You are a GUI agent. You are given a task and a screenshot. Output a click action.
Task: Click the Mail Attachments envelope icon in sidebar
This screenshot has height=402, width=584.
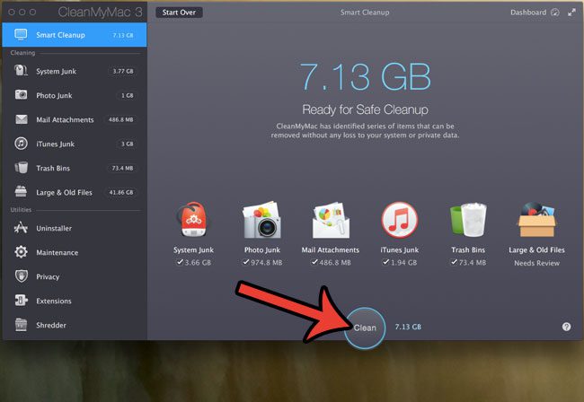click(22, 119)
